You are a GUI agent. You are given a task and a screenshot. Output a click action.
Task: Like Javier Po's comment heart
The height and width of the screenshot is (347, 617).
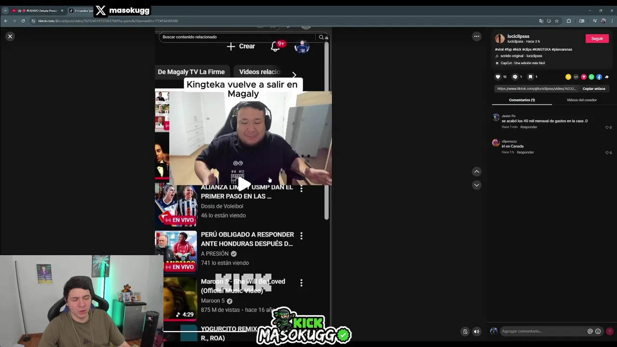pyautogui.click(x=607, y=127)
